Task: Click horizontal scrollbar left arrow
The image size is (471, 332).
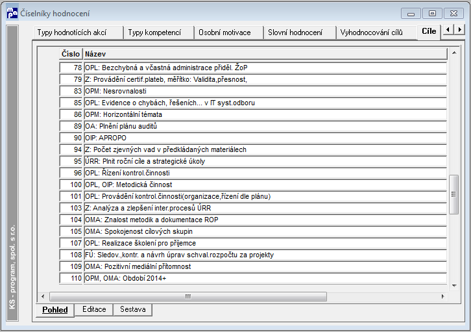Action: pyautogui.click(x=43, y=296)
